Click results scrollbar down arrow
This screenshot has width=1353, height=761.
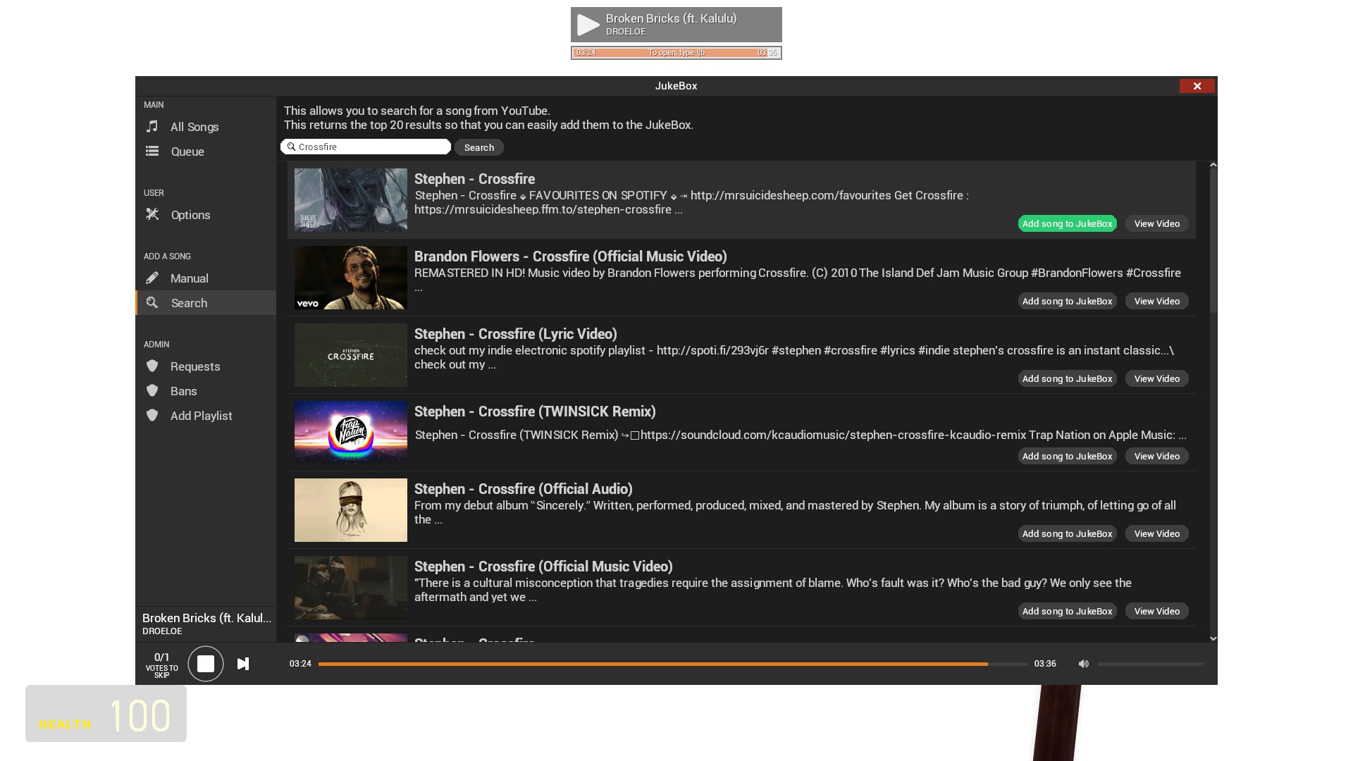(1213, 638)
